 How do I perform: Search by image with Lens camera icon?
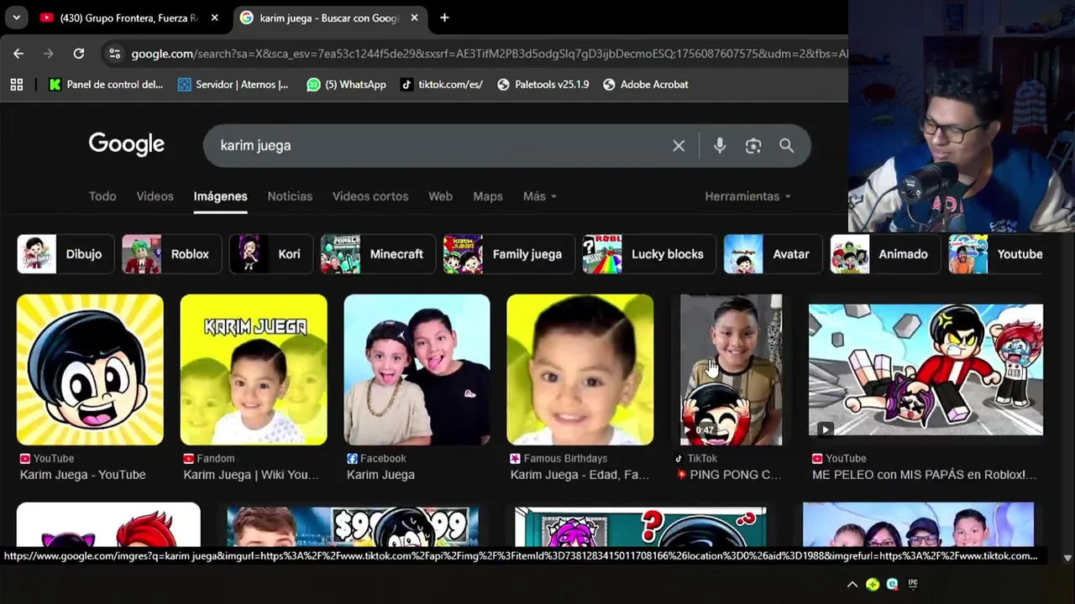coord(753,145)
